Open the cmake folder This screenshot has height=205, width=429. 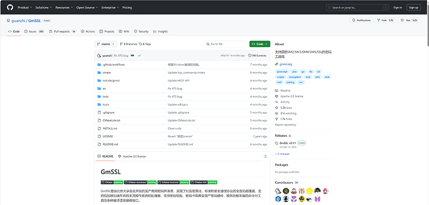107,73
